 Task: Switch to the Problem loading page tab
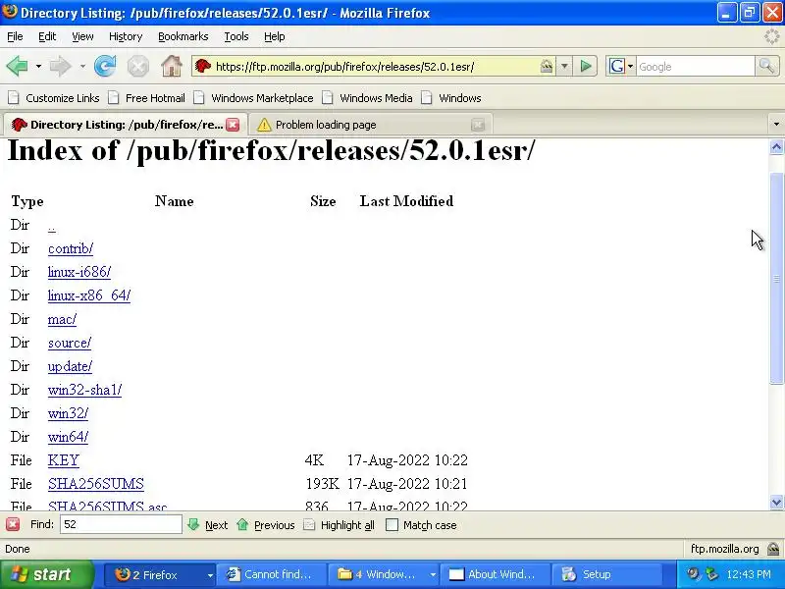[371, 125]
